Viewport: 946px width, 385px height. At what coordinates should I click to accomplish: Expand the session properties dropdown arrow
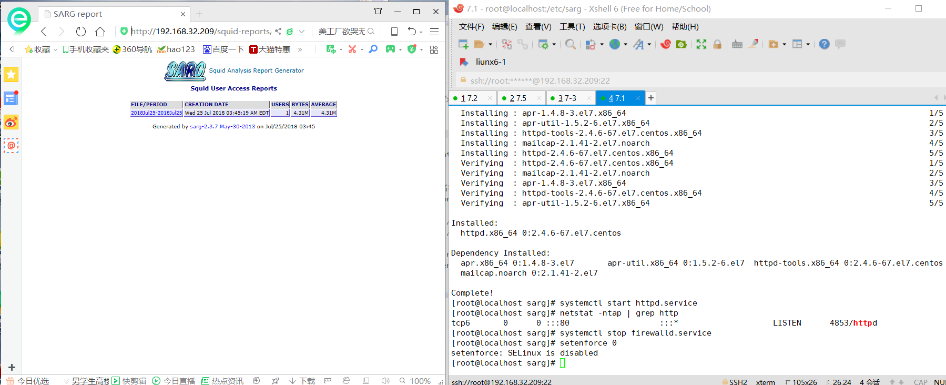554,45
